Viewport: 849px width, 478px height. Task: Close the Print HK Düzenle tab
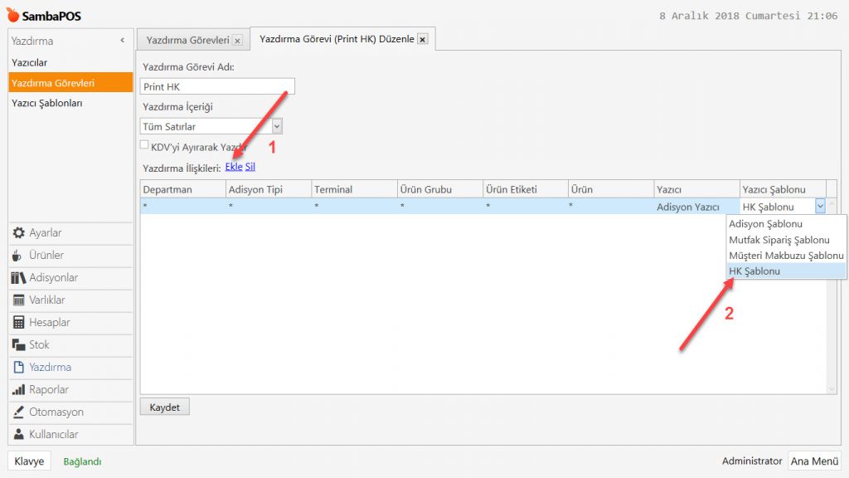click(x=422, y=39)
